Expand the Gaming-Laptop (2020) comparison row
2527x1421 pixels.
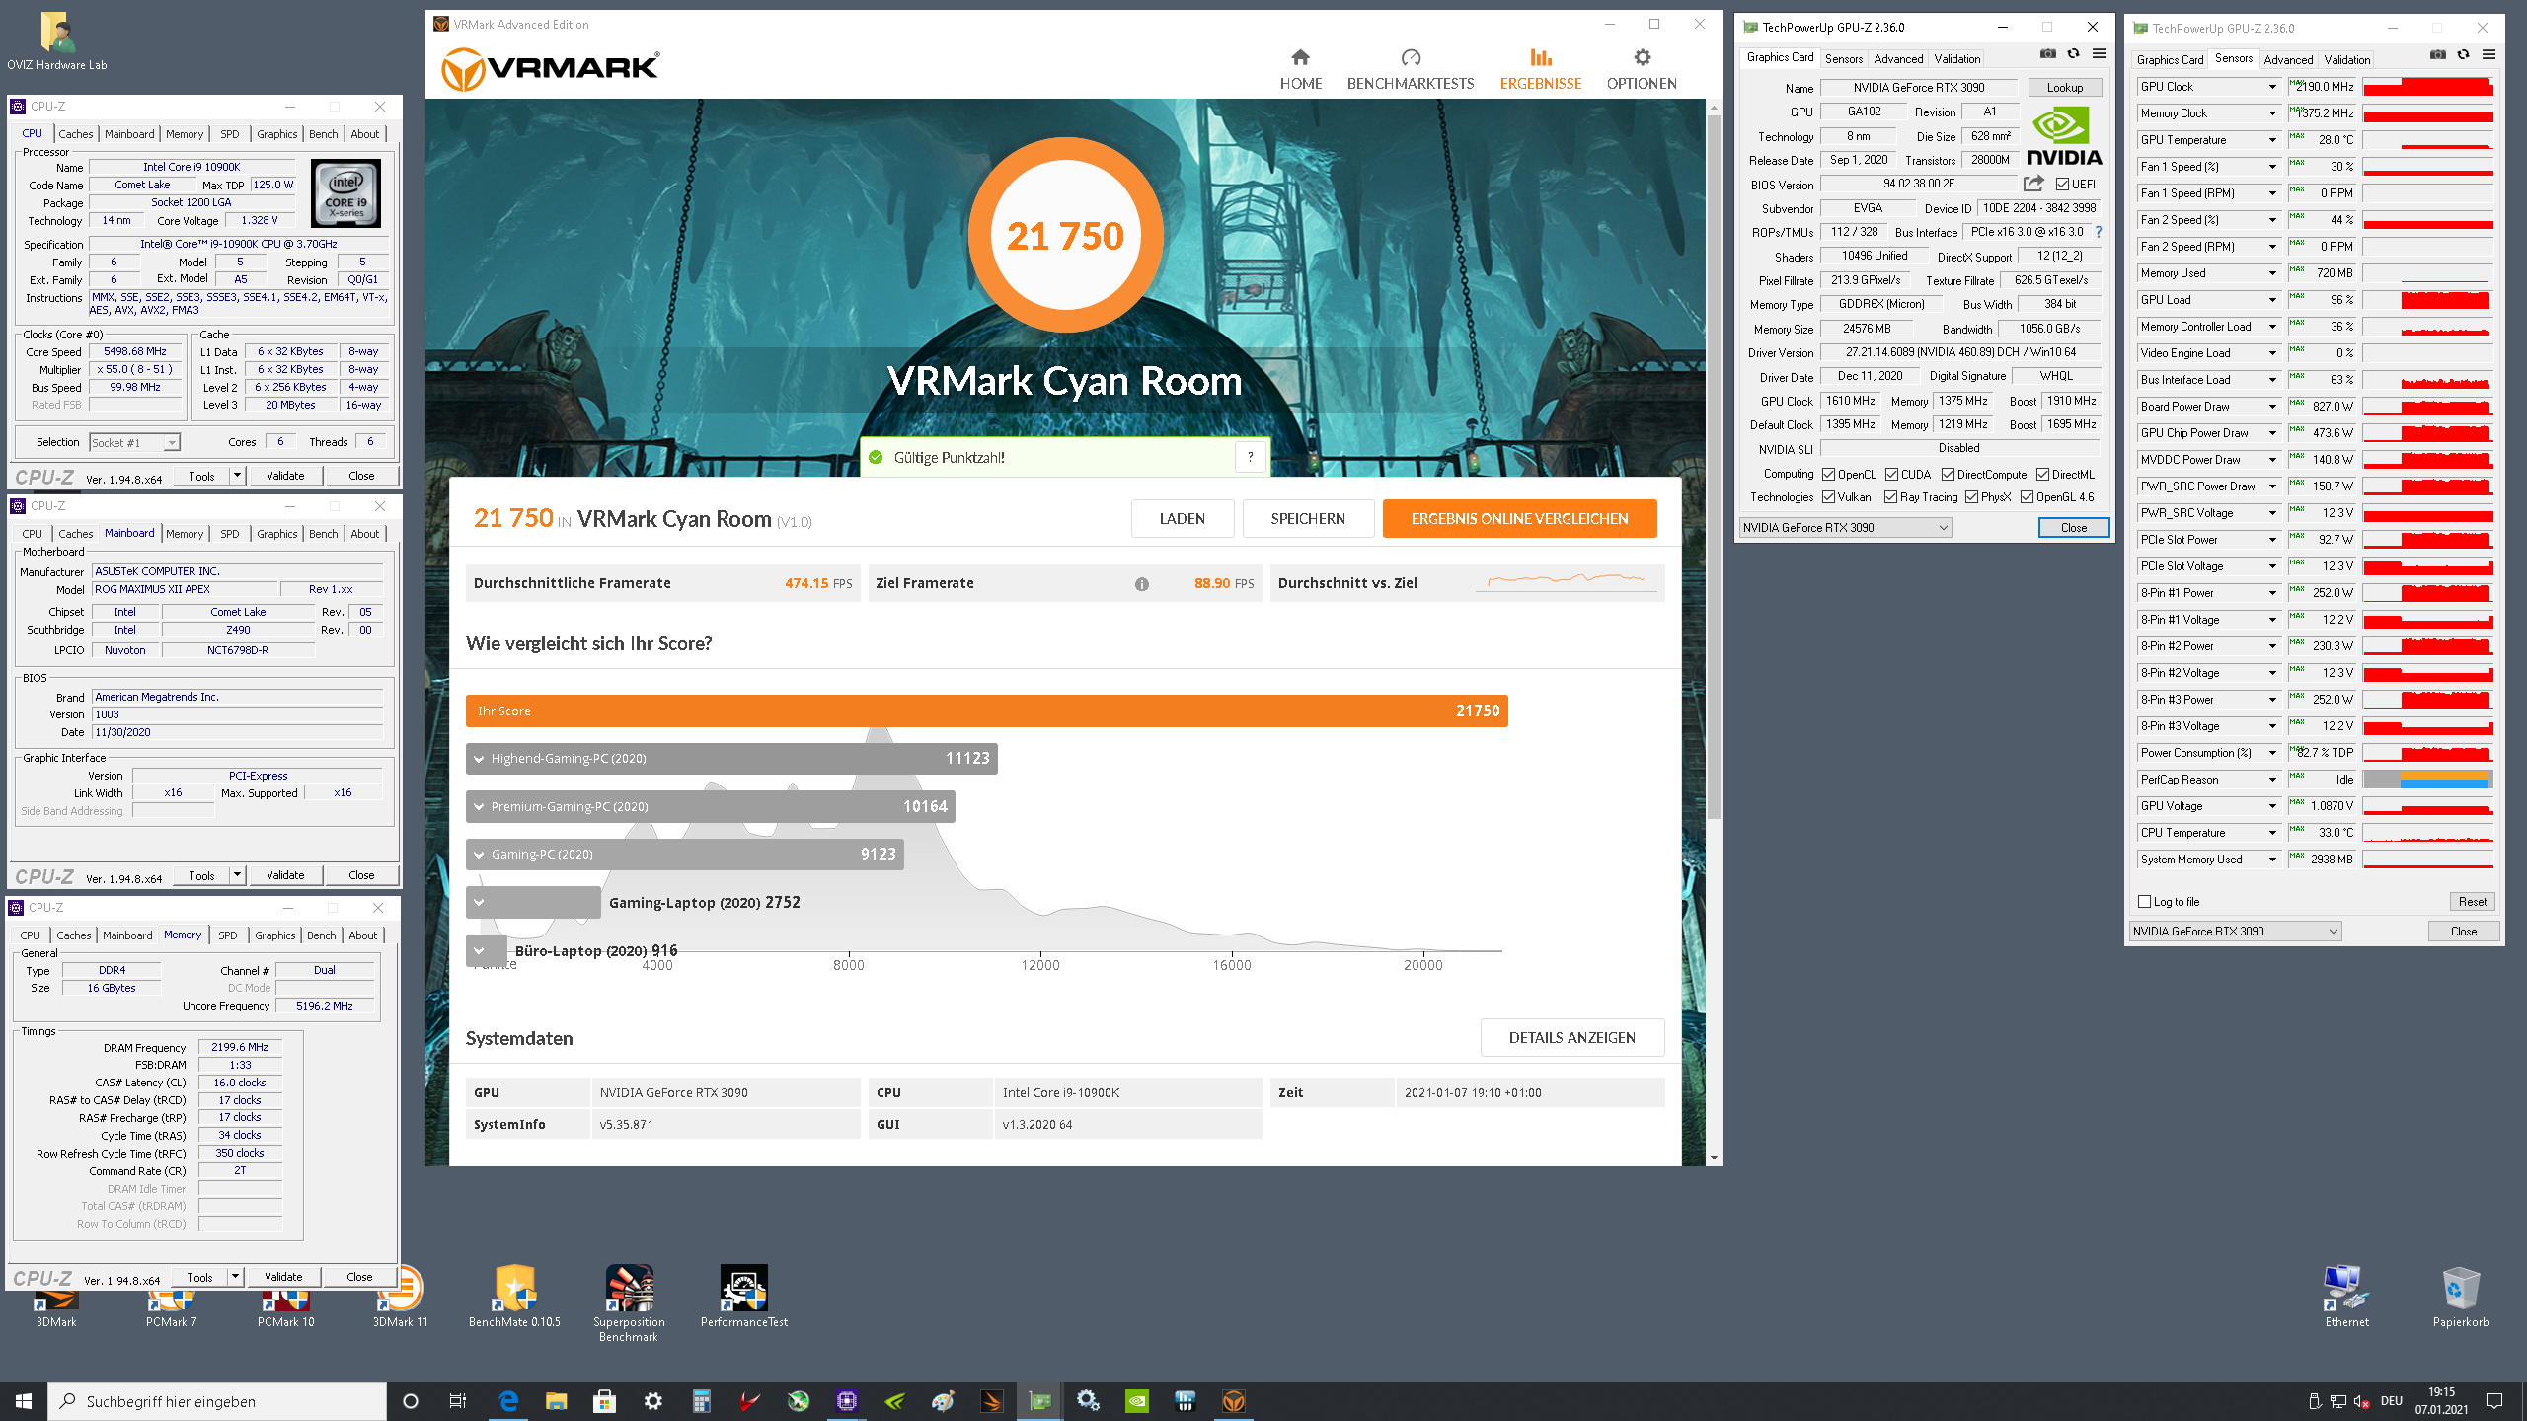pyautogui.click(x=533, y=902)
